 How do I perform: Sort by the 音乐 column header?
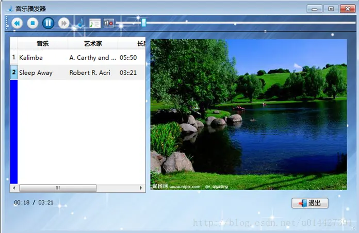pyautogui.click(x=43, y=43)
